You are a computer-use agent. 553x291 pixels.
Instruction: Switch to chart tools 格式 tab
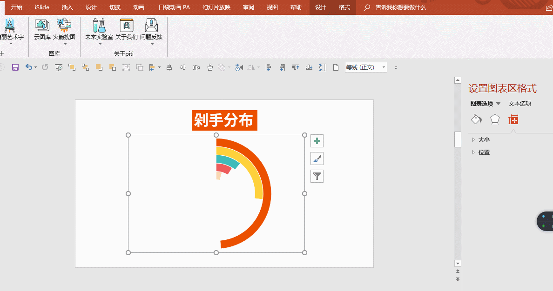pos(344,7)
